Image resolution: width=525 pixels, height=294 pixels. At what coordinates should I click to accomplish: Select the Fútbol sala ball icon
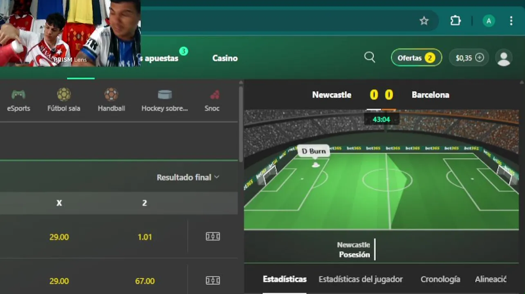(x=64, y=95)
